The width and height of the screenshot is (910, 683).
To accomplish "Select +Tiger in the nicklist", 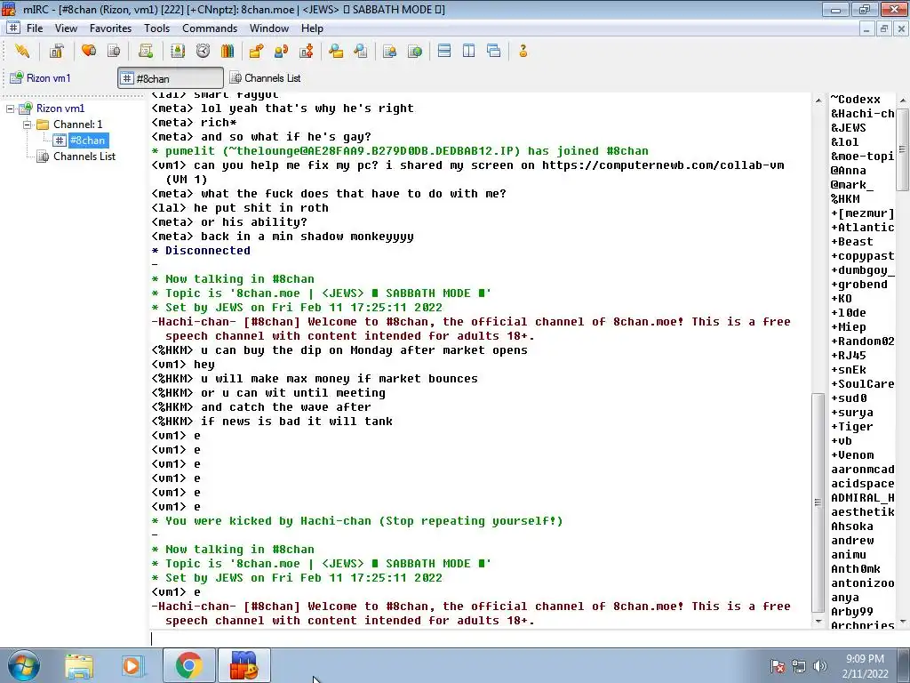I will point(851,427).
